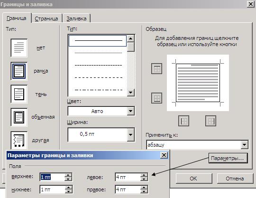
Task: Select the 'объемная' 3-D border icon
Action: 19,117
